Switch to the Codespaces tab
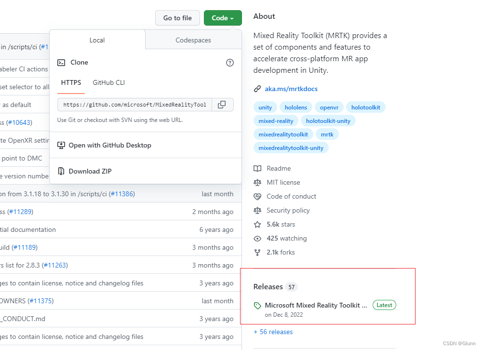Image resolution: width=483 pixels, height=350 pixels. point(193,40)
